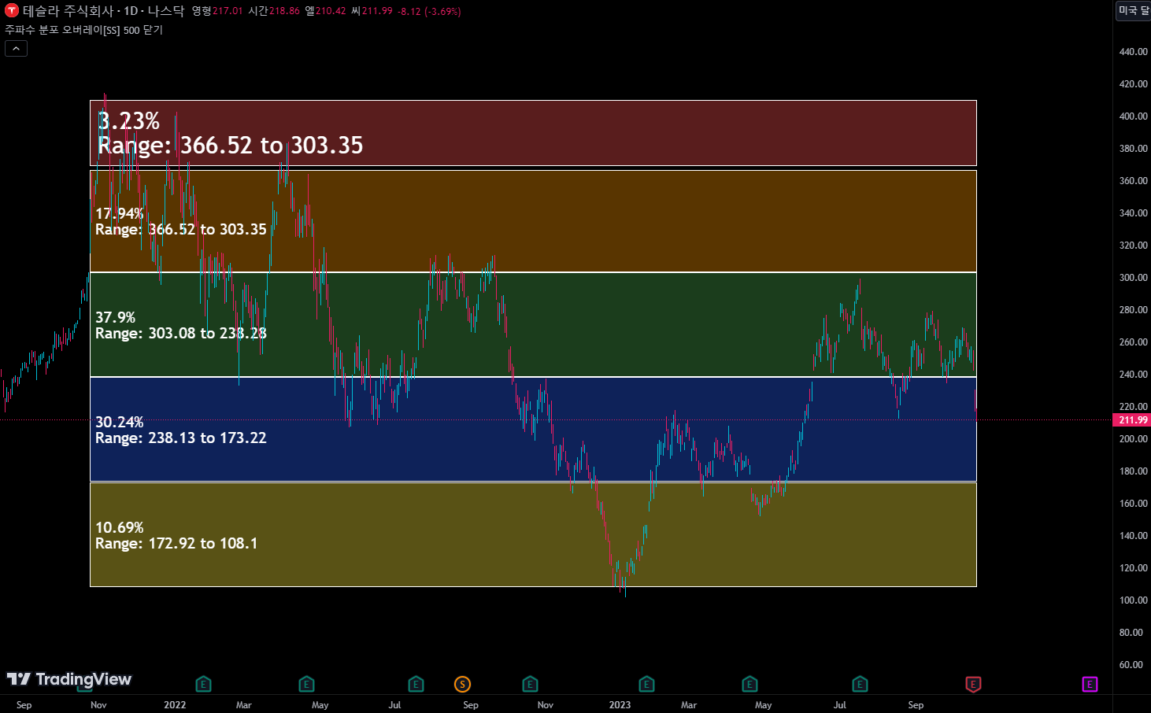The width and height of the screenshot is (1151, 713).
Task: Open symbol search via 테슬라 주식회사 title
Action: [x=68, y=11]
